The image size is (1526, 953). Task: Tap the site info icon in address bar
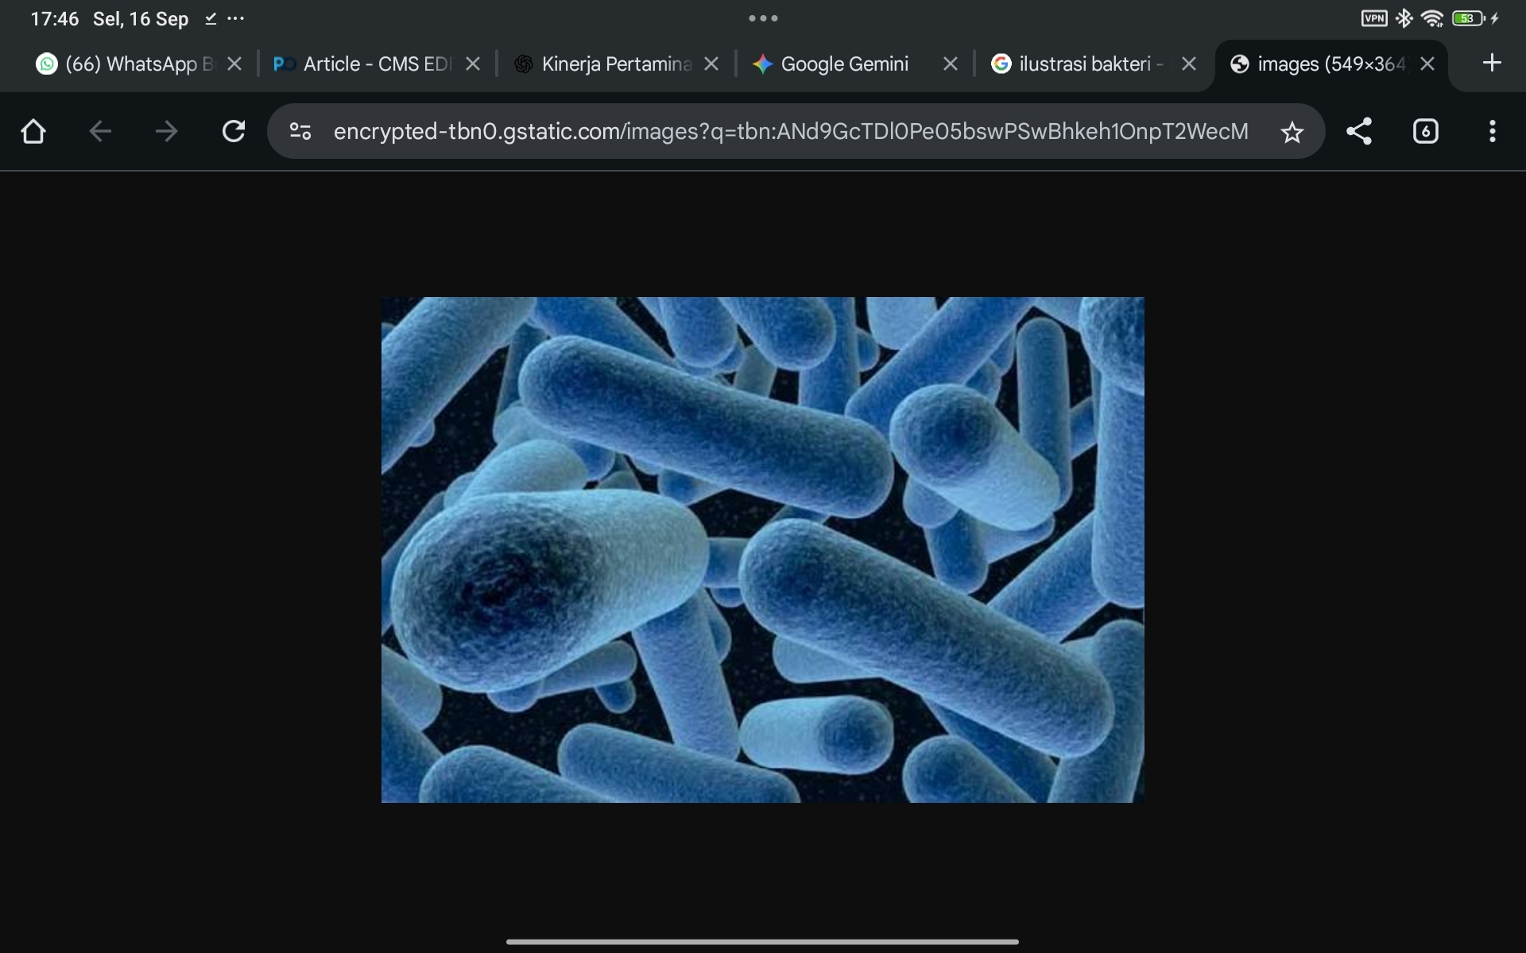point(300,131)
